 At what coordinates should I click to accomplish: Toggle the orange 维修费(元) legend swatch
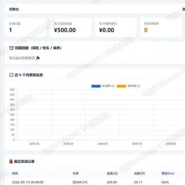point(121,86)
